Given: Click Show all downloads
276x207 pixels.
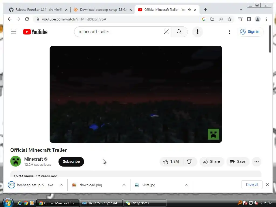Looking at the screenshot, I should (252, 185).
